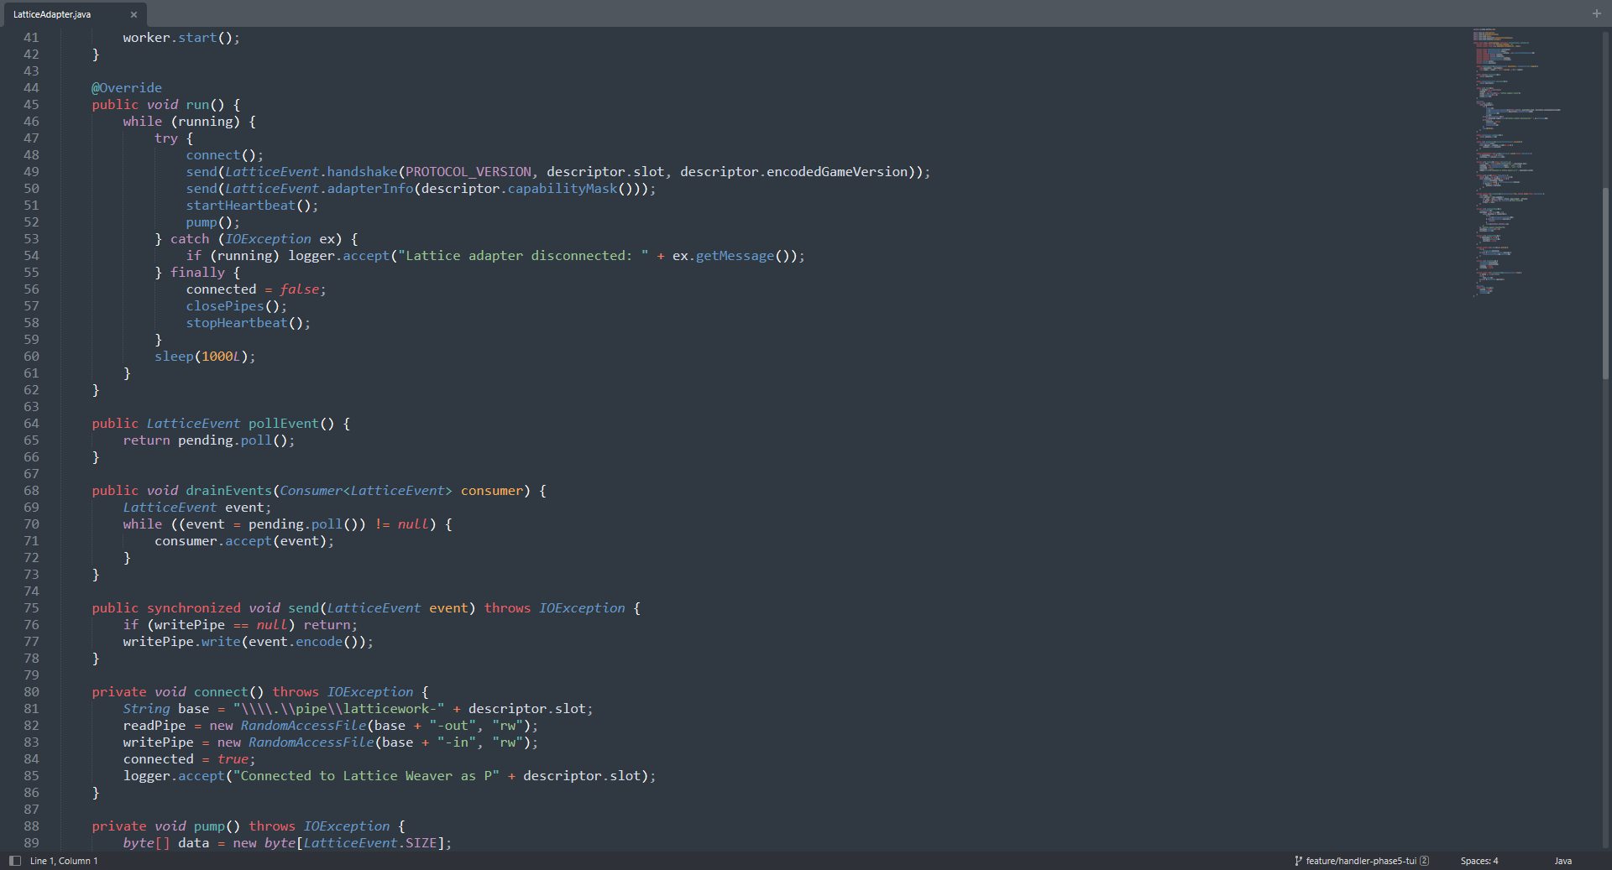Click "worker.start();" on line 41
1612x870 pixels.
pos(181,38)
